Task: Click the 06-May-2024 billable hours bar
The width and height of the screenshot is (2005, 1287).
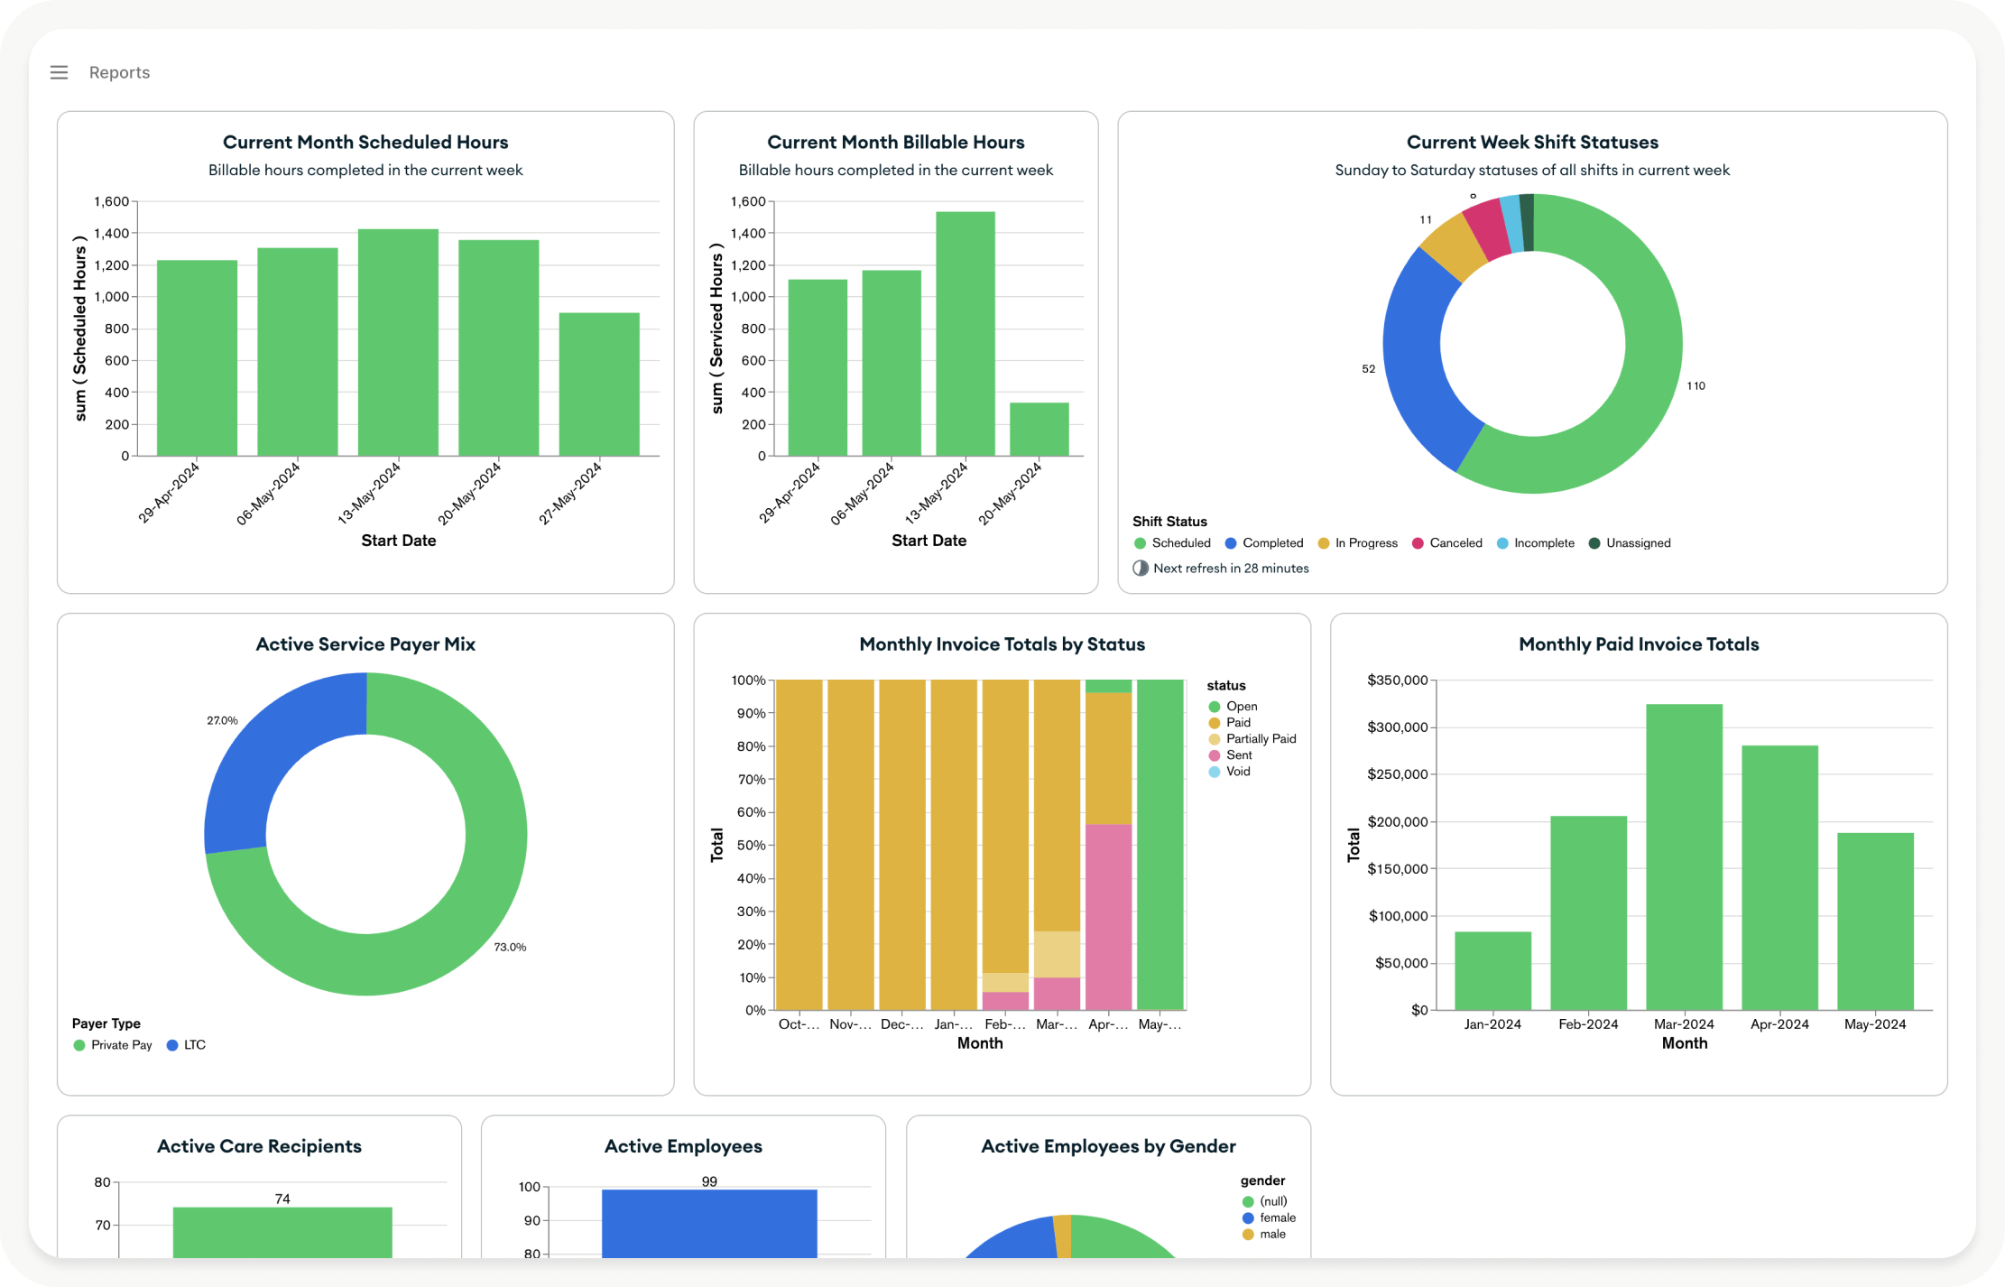Action: (892, 363)
